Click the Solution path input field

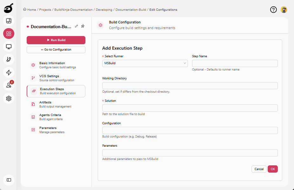click(x=190, y=108)
